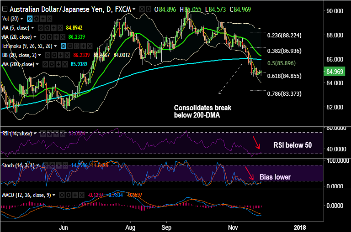Click the 0.236(88.224) Fibonacci level label
The width and height of the screenshot is (351, 232).
284,35
